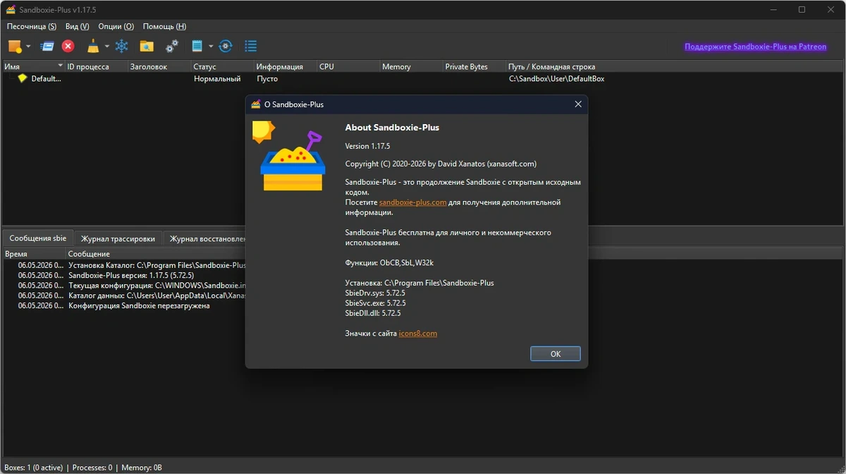Click the SbieDrv.sys: 5.72.5 line

pos(375,293)
